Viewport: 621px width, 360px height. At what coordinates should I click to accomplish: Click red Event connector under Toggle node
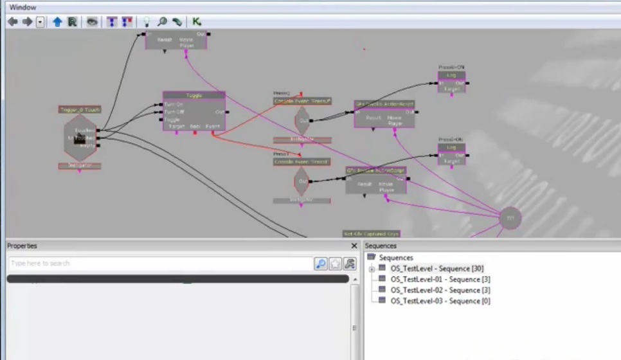click(x=213, y=134)
